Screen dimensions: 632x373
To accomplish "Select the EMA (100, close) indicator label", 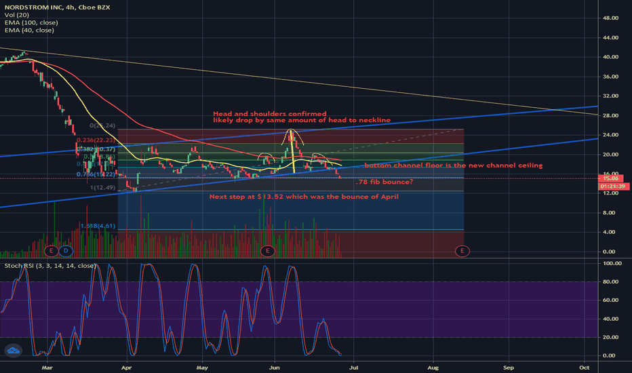I will point(31,22).
